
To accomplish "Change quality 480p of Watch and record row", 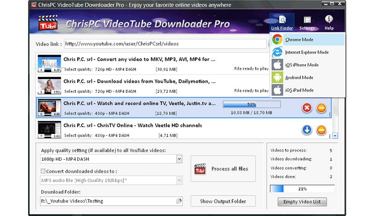I will click(112, 113).
